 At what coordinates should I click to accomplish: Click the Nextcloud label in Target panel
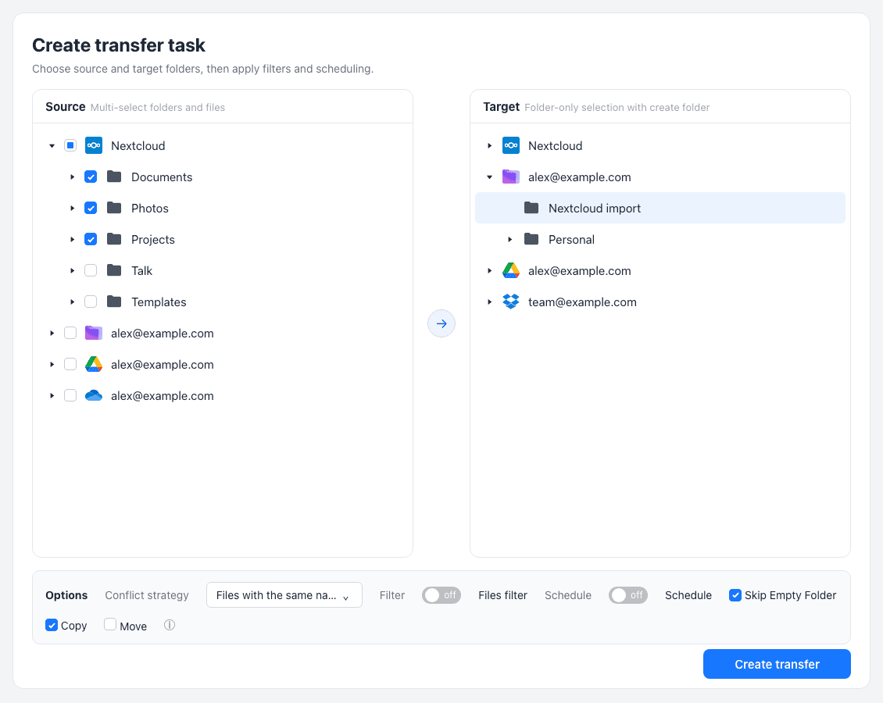coord(556,146)
